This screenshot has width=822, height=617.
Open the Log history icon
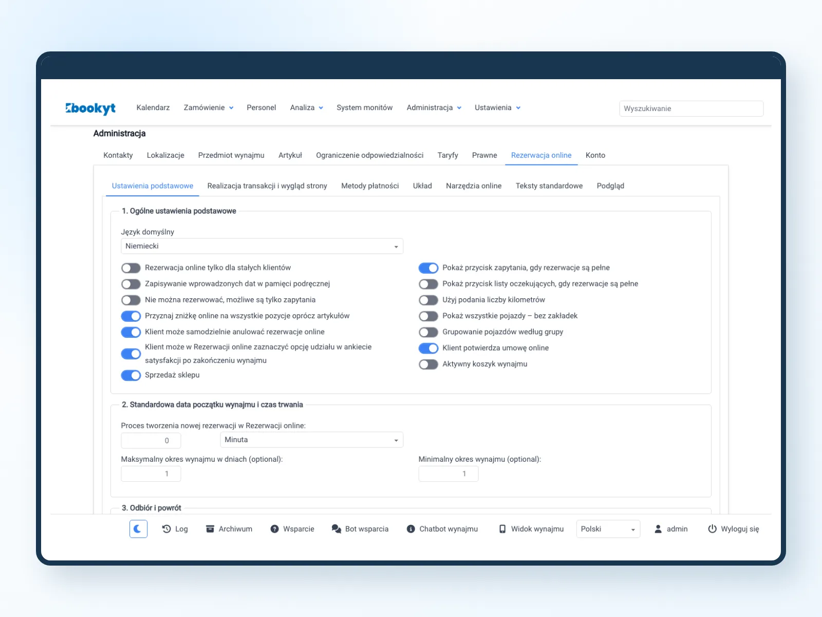166,529
